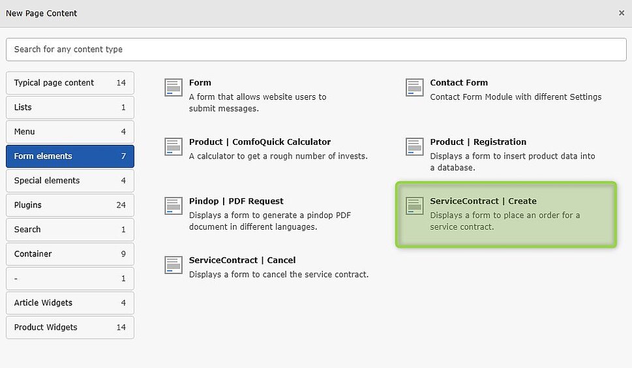Select the Product Widgets tab
This screenshot has height=368, width=632.
(x=70, y=328)
